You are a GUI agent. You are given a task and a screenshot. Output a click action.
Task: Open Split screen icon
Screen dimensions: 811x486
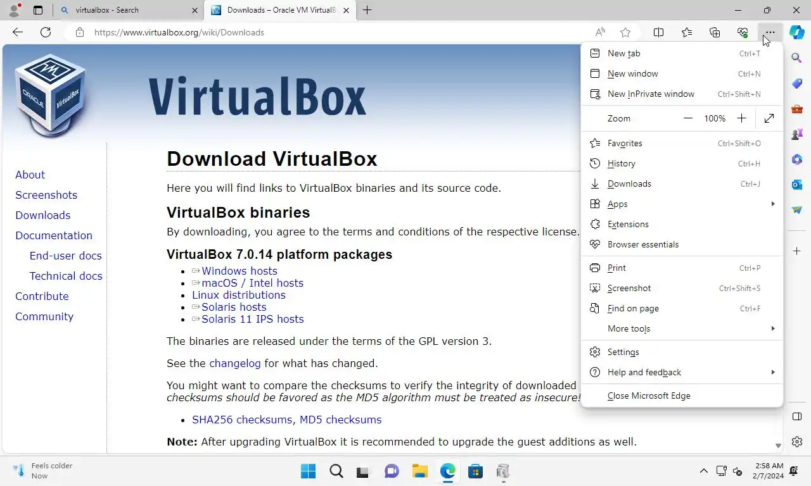tap(659, 32)
